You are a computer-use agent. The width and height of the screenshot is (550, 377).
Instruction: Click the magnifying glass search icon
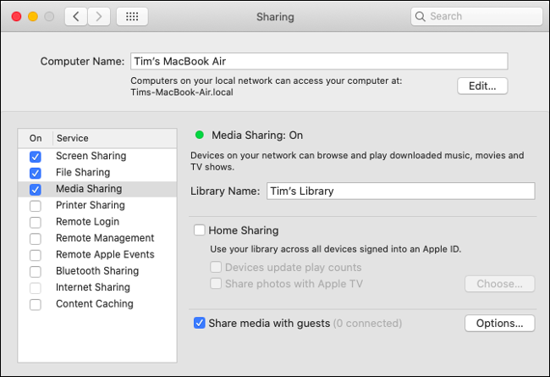420,16
